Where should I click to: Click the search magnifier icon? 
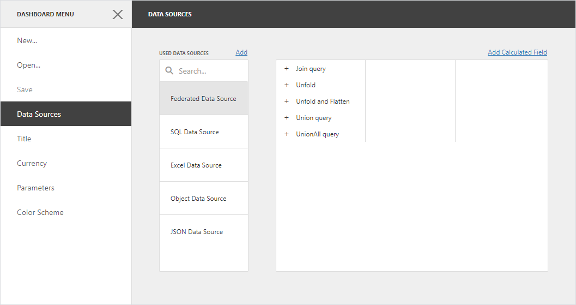click(169, 70)
